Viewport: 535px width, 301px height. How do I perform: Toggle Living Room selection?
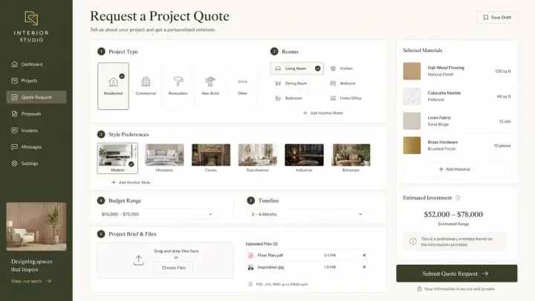[x=296, y=68]
